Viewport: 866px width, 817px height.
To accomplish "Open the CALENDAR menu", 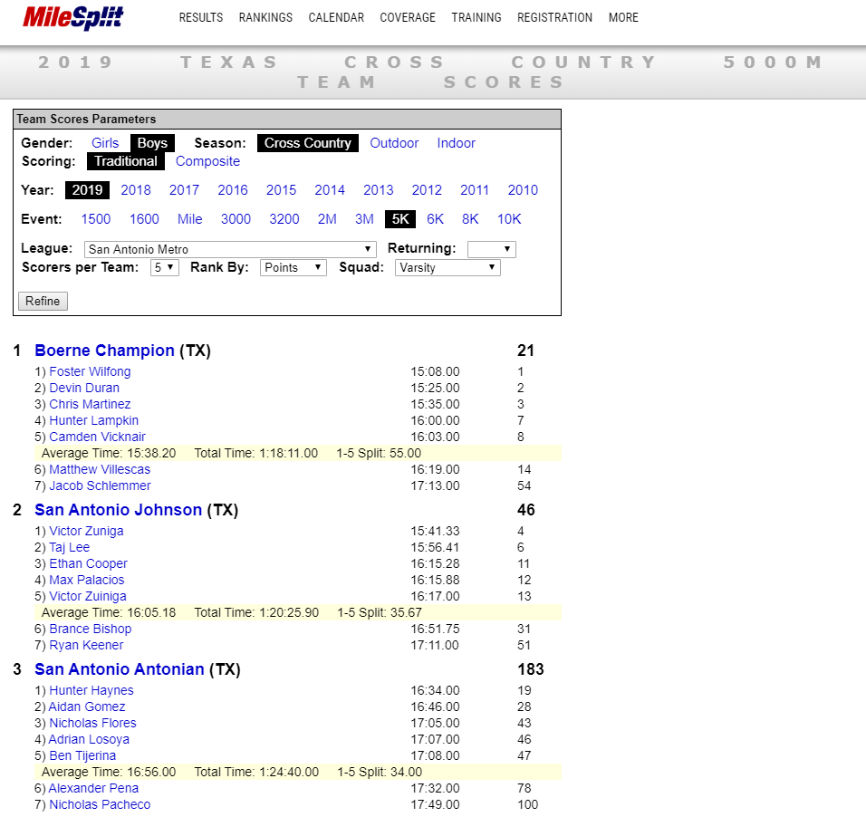I will tap(336, 17).
